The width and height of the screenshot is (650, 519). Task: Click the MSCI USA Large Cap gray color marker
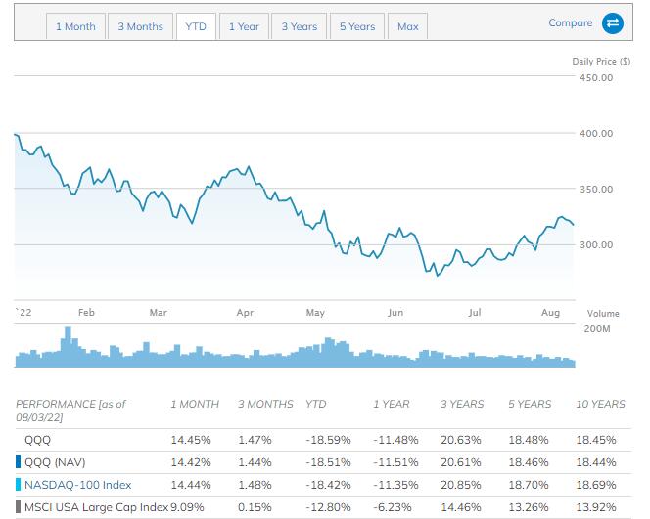click(18, 506)
